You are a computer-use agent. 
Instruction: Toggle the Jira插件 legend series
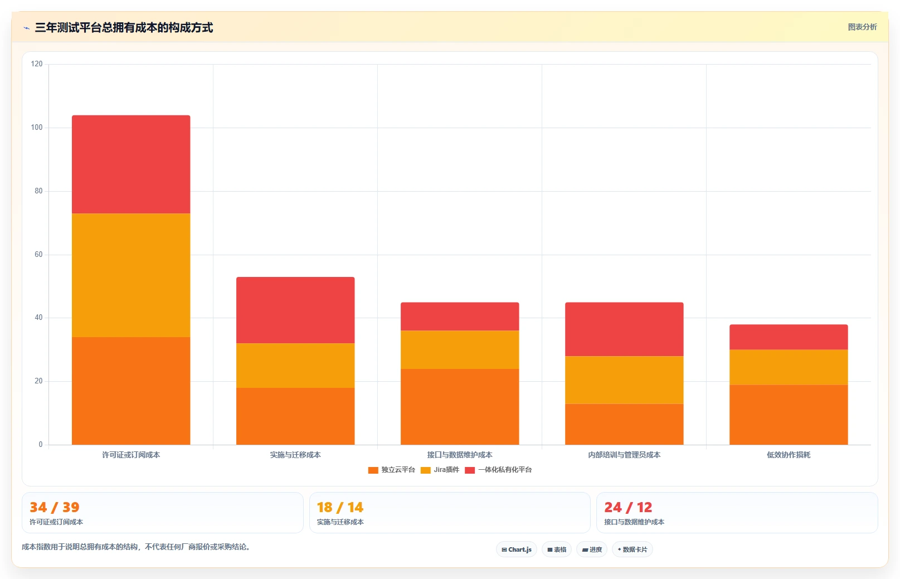tap(440, 470)
